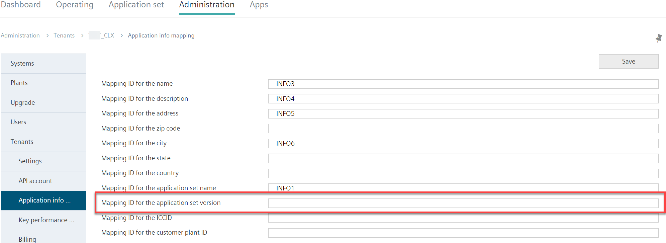Click 'Mapping ID for the zip code' label

coord(140,129)
